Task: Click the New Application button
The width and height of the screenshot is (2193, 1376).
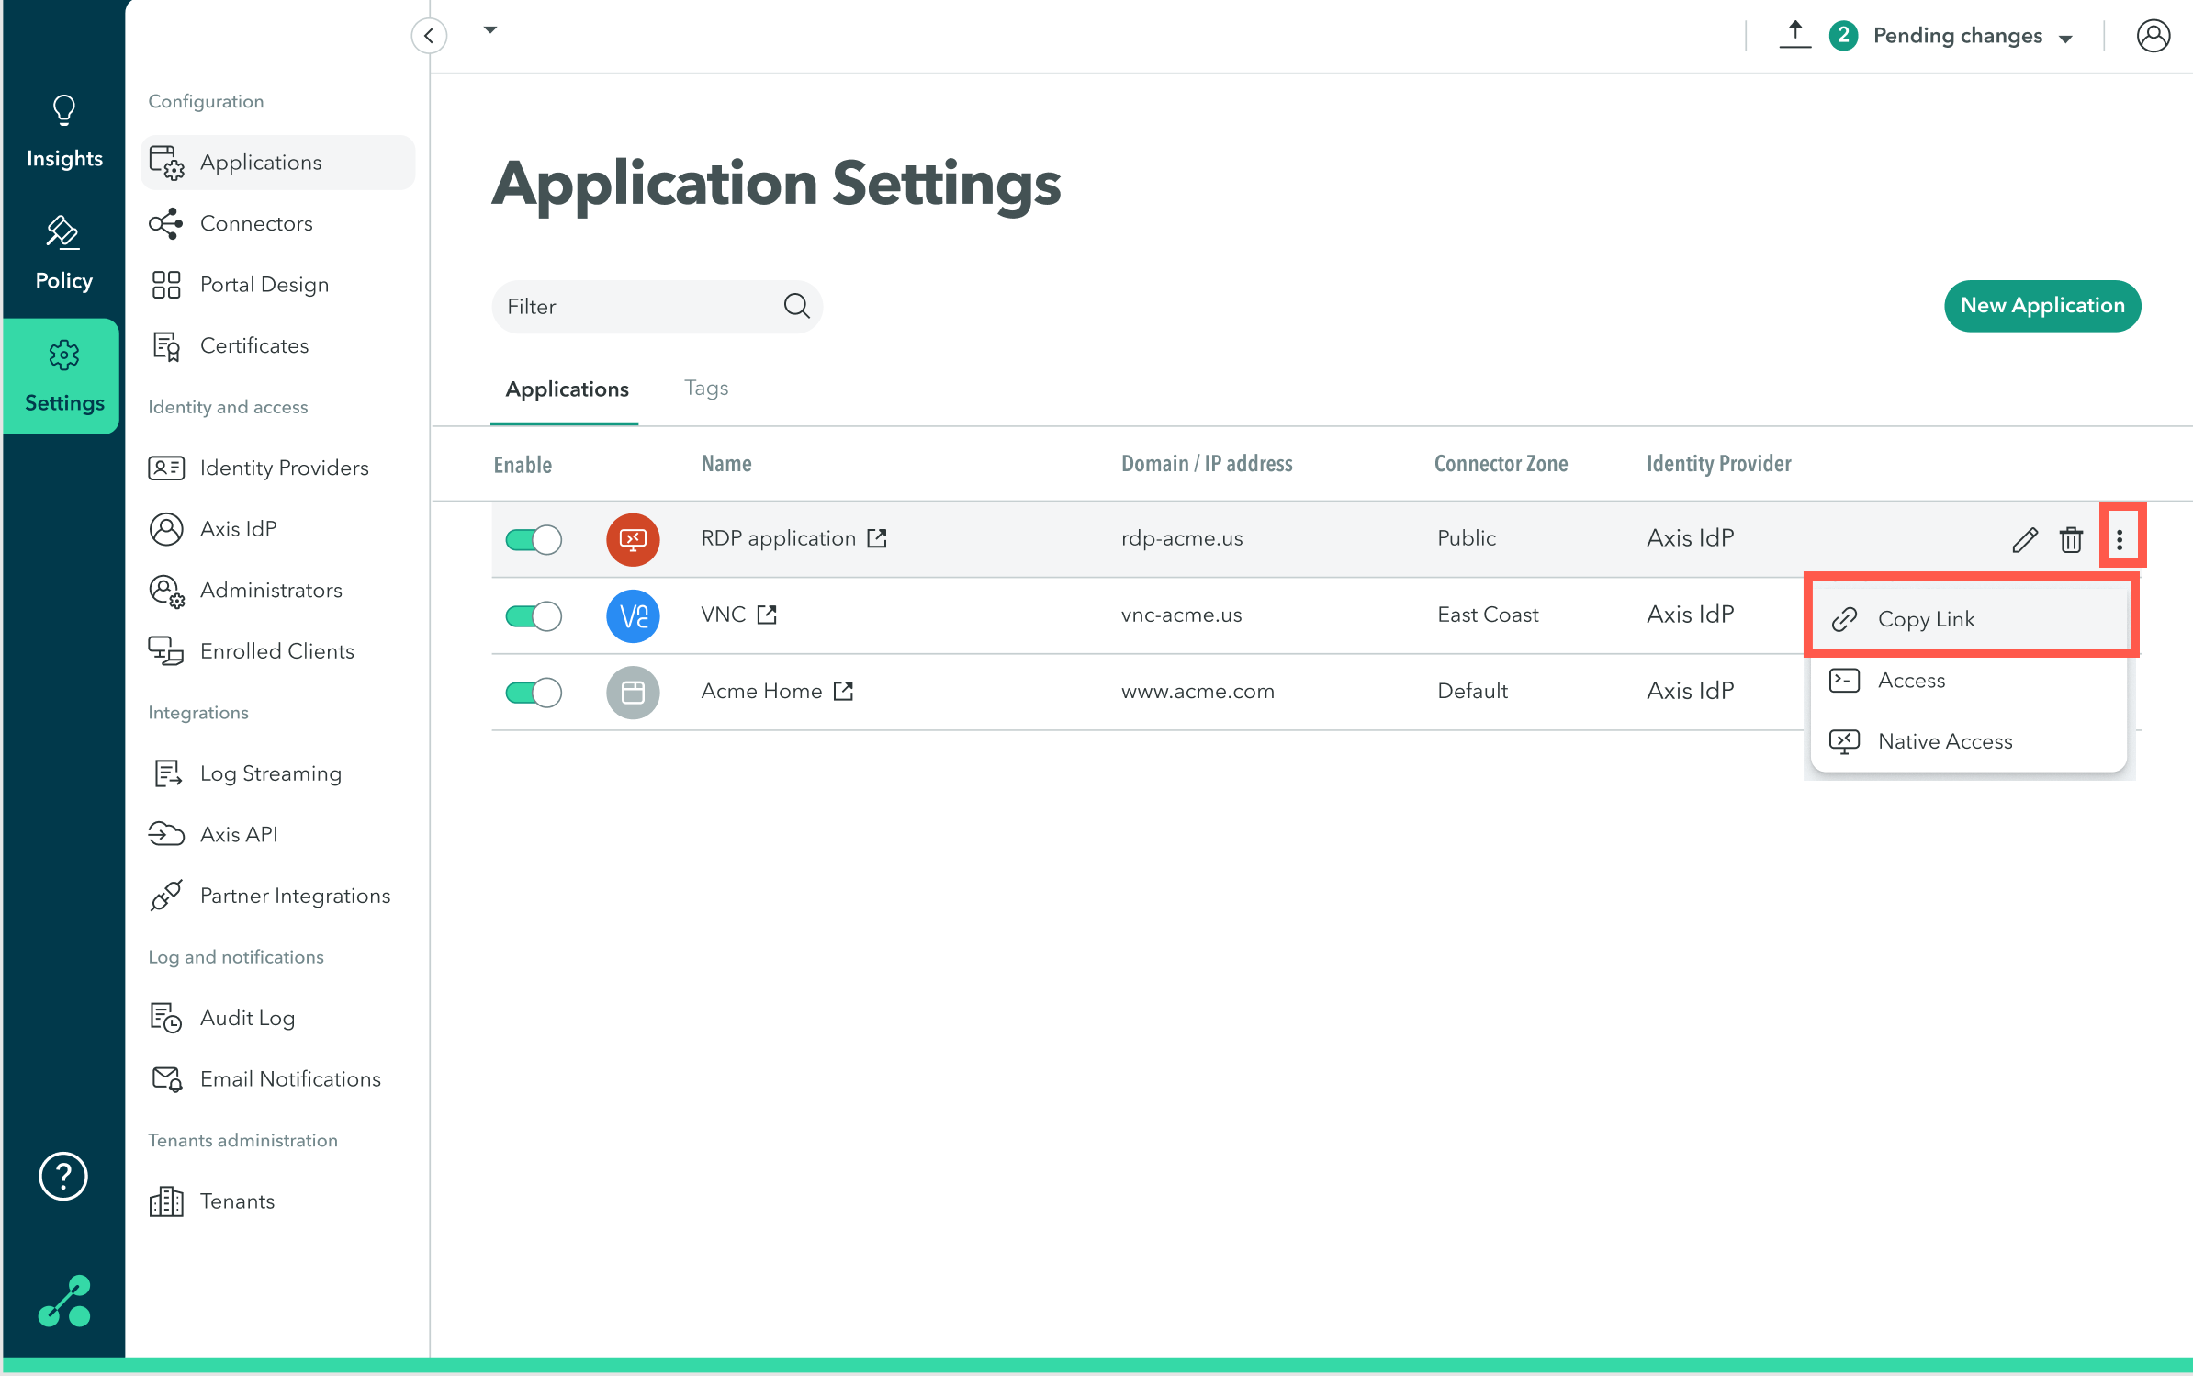Action: tap(2041, 306)
